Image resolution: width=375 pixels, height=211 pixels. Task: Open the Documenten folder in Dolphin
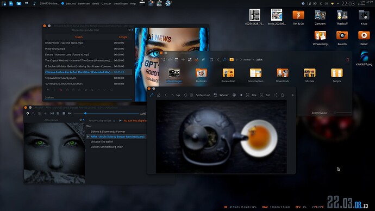pyautogui.click(x=255, y=75)
